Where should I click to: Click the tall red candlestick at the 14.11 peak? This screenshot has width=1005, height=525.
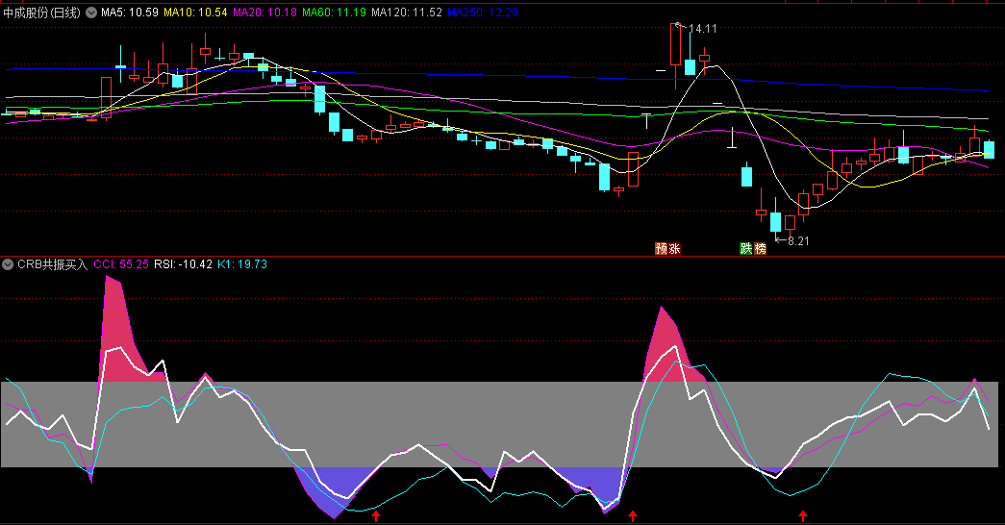[675, 46]
